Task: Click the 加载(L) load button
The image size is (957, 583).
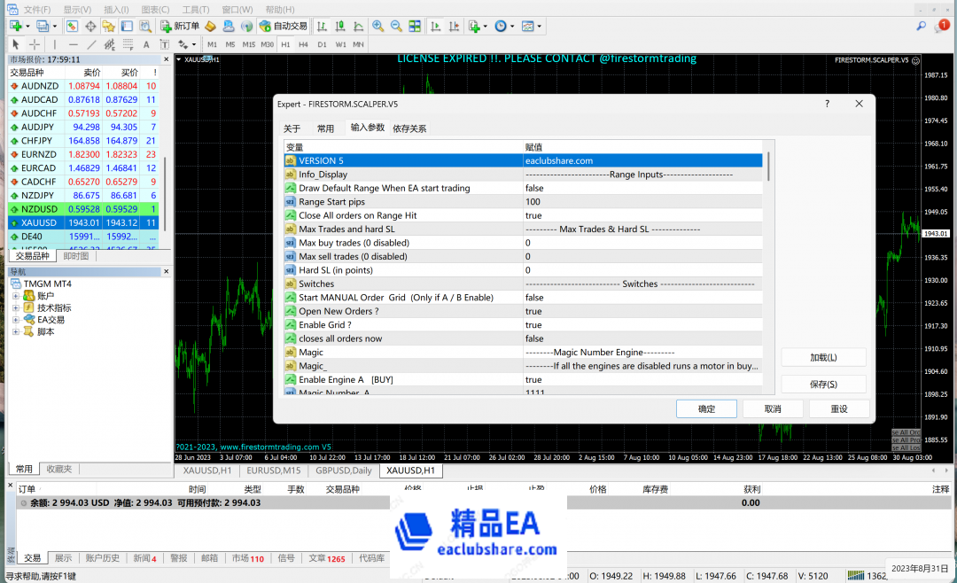Action: point(823,357)
